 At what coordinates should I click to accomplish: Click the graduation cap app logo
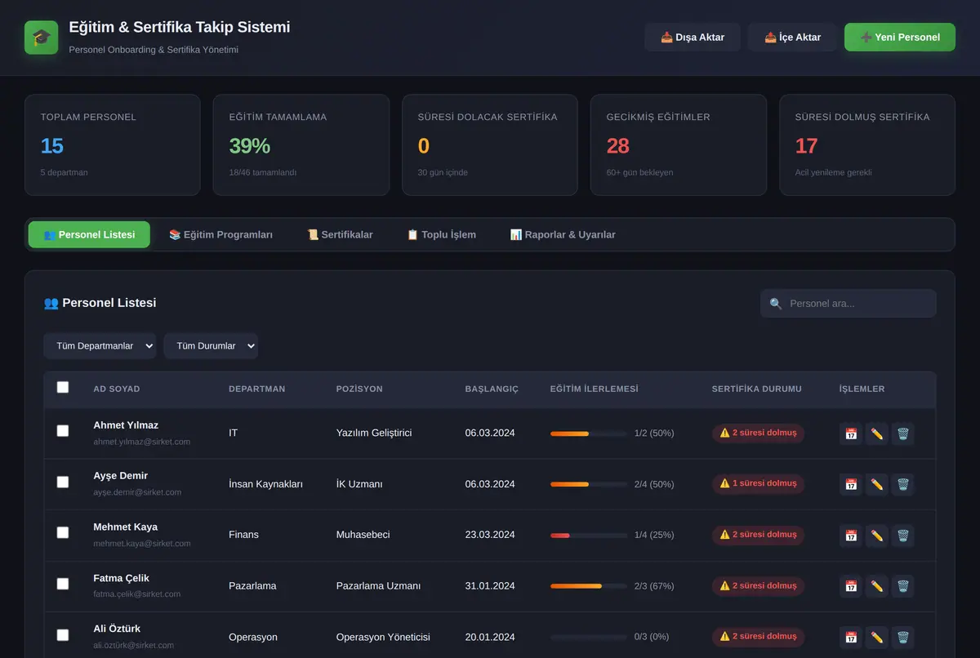pyautogui.click(x=42, y=38)
